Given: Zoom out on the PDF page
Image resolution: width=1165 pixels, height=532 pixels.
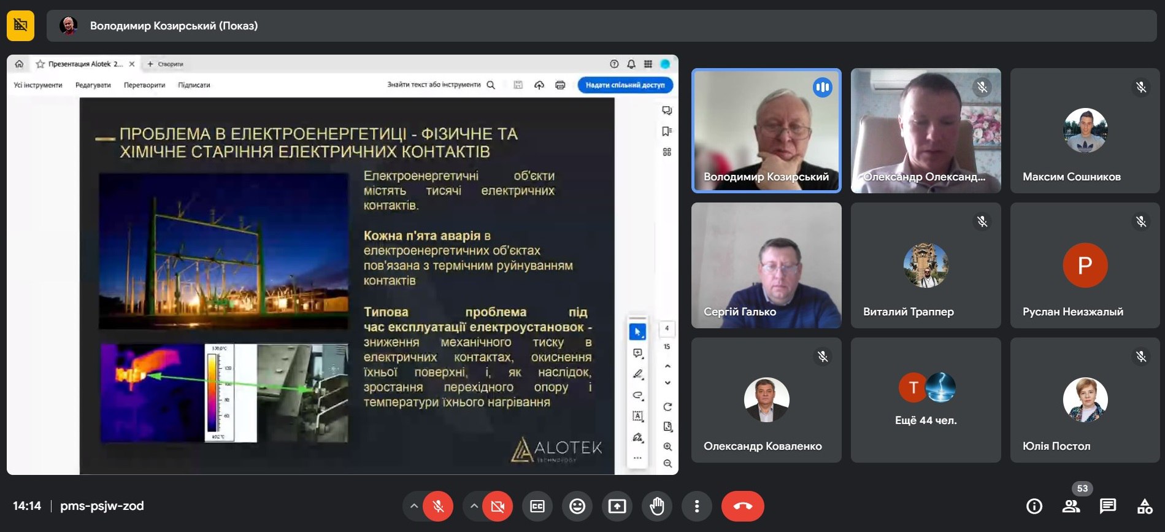Looking at the screenshot, I should tap(667, 463).
